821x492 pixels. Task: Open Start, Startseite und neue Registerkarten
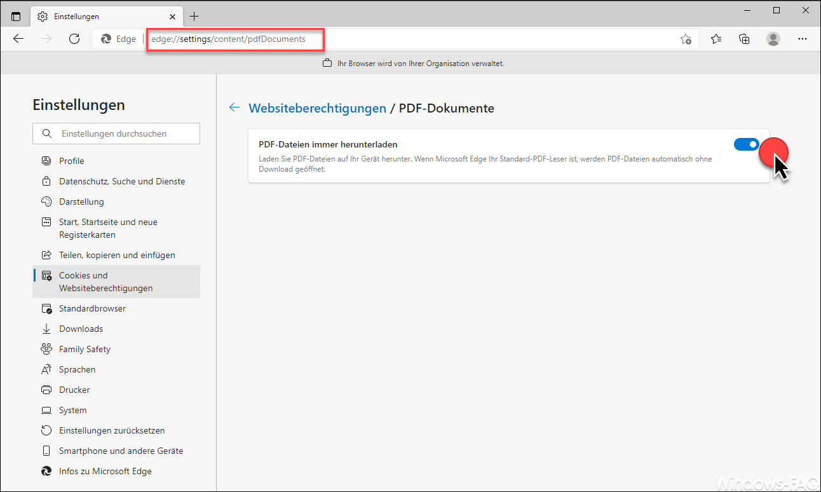[116, 228]
